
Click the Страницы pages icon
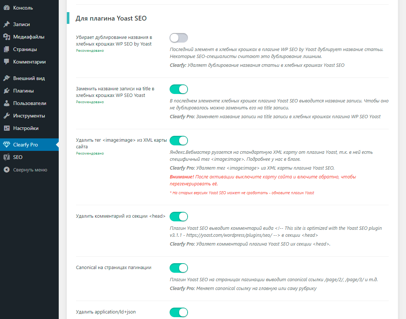click(7, 49)
